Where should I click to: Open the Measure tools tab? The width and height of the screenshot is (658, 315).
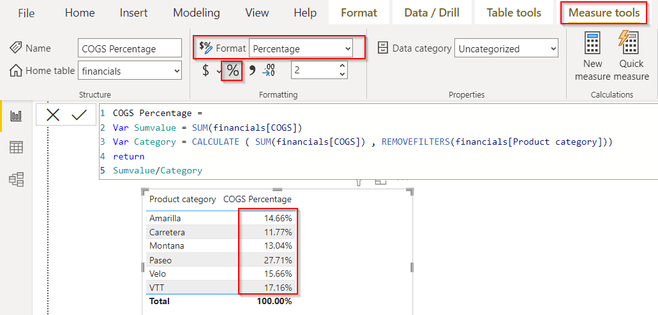(604, 13)
